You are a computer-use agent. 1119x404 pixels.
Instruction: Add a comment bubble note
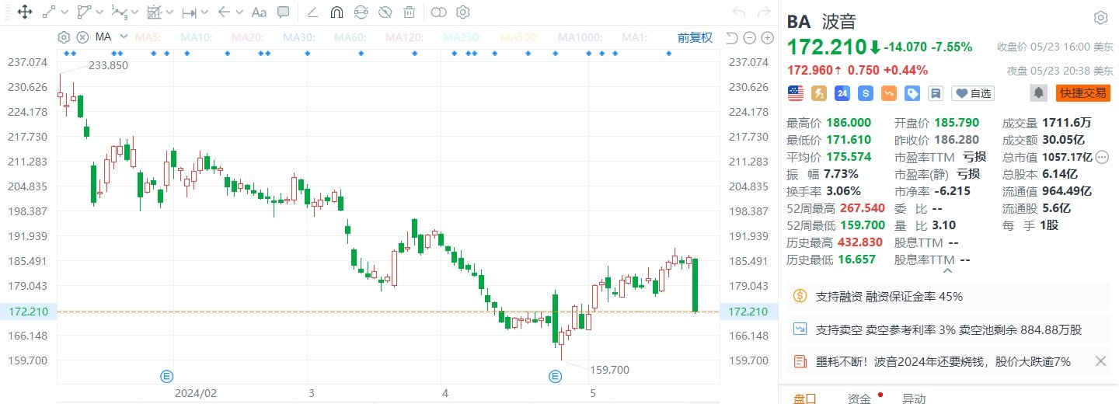284,12
